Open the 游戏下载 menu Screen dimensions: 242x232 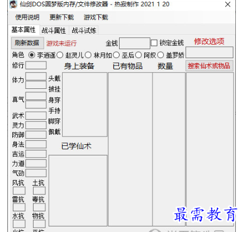[x=96, y=17]
